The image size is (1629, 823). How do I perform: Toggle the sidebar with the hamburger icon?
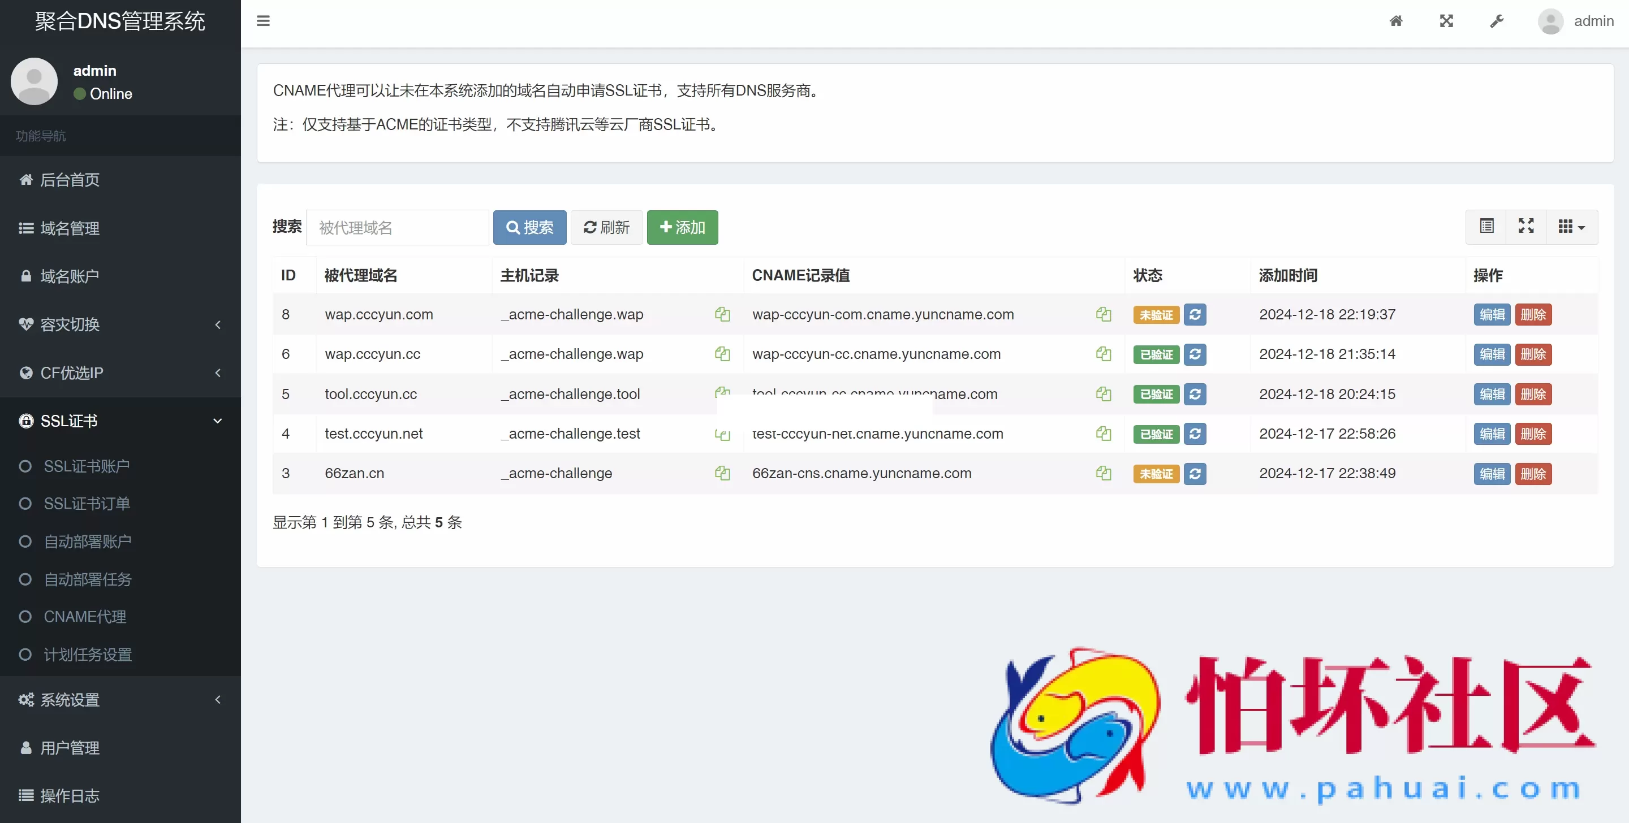click(263, 20)
